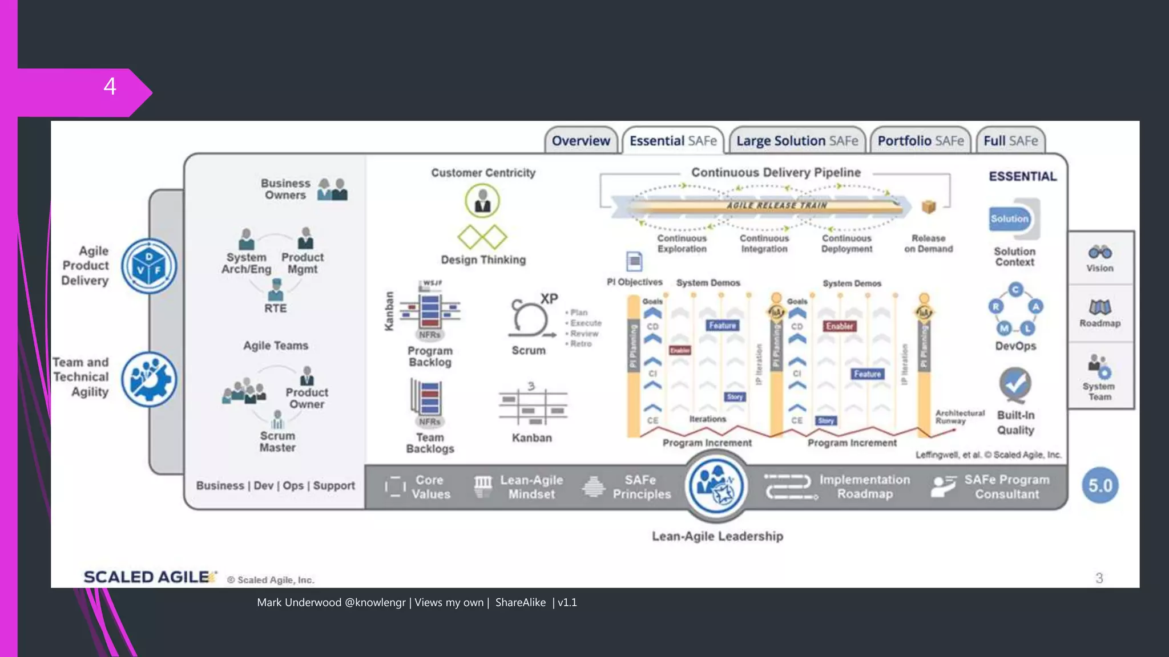Viewport: 1169px width, 657px height.
Task: Select the Design Thinking diamonds icon
Action: [482, 237]
